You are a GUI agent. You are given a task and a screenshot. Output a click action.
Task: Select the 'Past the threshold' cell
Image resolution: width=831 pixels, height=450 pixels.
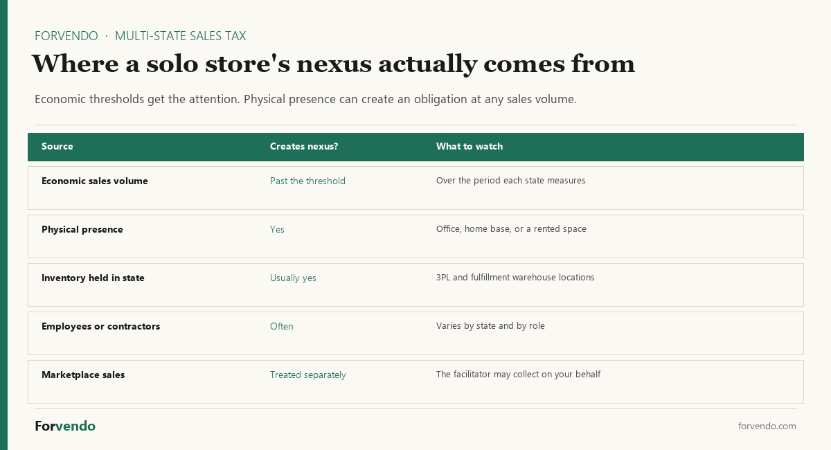click(307, 181)
